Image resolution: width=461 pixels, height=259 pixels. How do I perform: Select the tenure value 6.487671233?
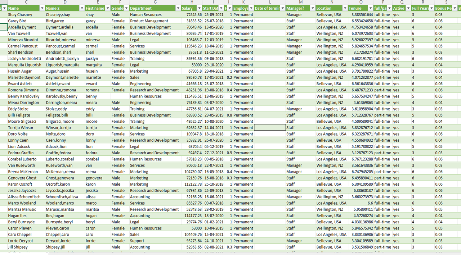[361, 90]
